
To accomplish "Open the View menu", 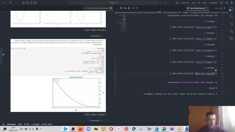I will [205, 3].
